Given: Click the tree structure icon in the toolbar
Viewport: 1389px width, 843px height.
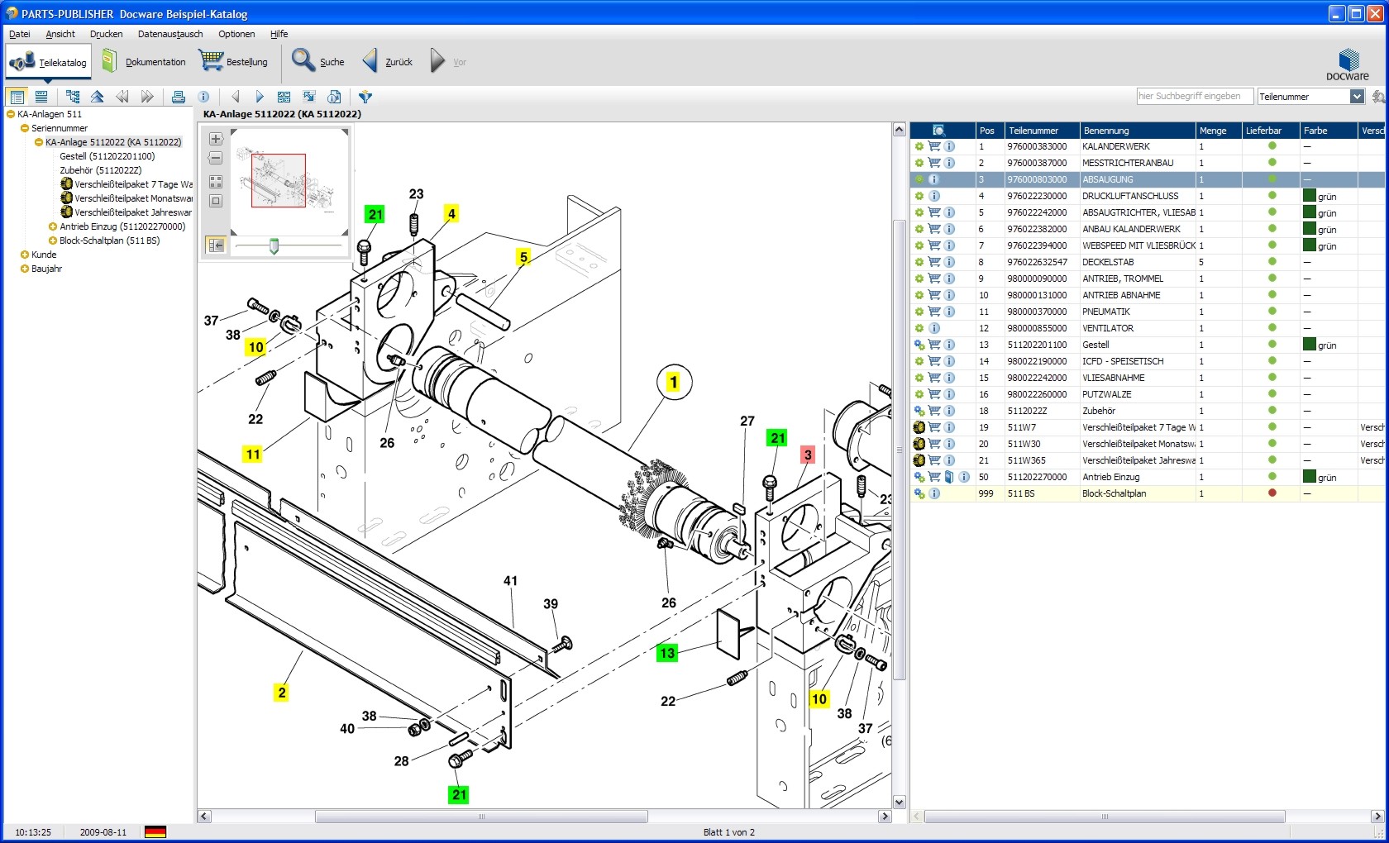Looking at the screenshot, I should tap(73, 97).
